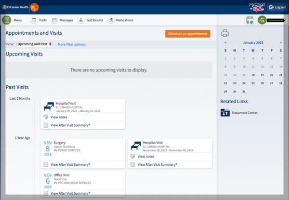289x200 pixels.
Task: Select January 17 in the calendar
Action: [244, 75]
